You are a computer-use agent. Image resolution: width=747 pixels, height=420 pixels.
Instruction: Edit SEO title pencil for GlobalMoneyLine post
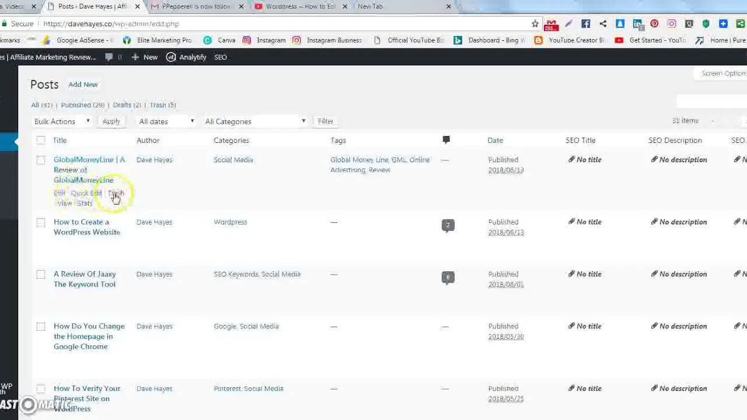pyautogui.click(x=572, y=159)
